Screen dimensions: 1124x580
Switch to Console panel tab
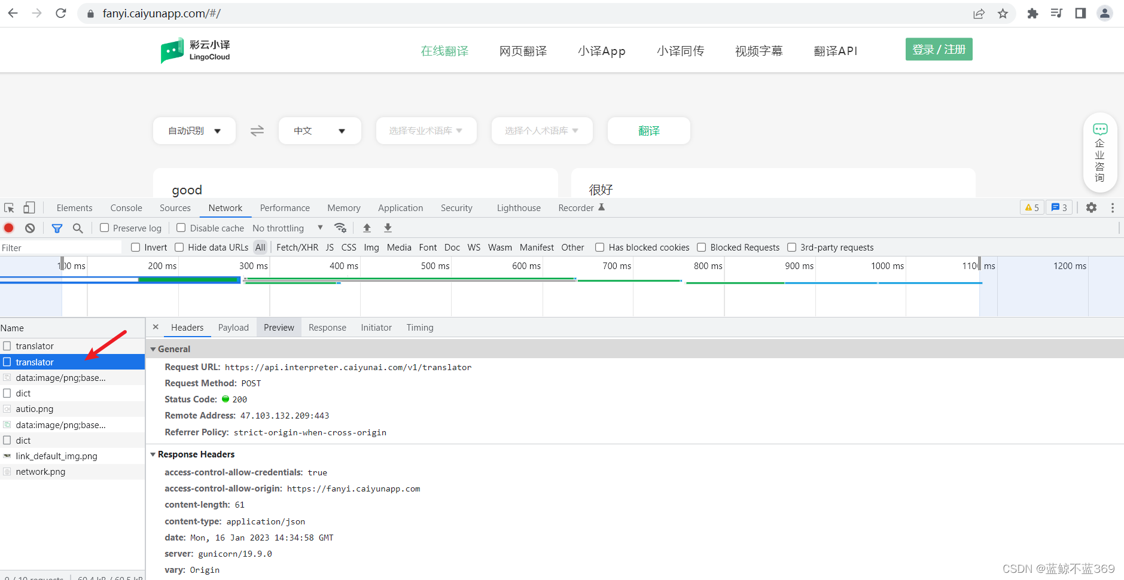(x=126, y=208)
